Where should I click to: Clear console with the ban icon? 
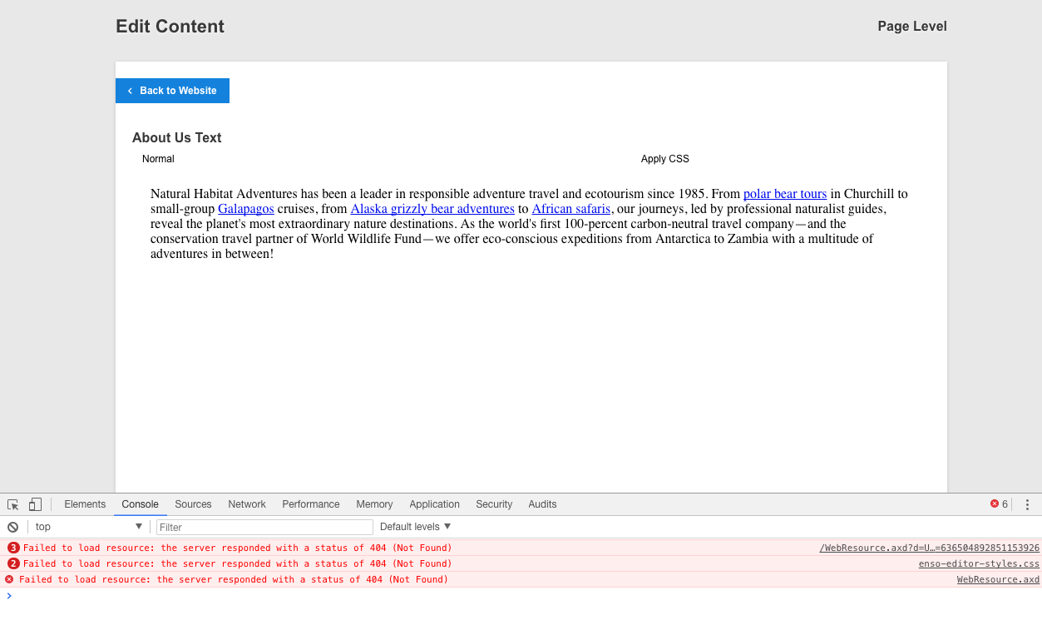pos(13,527)
